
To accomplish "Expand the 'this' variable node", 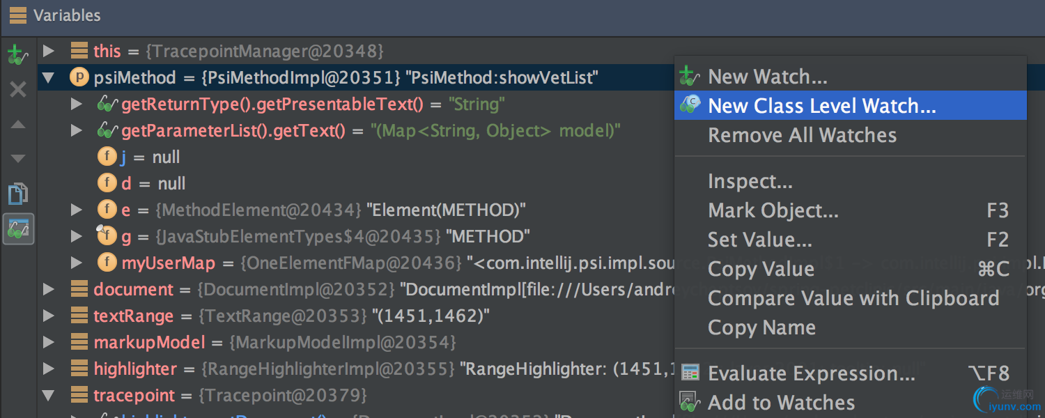I will pos(48,51).
